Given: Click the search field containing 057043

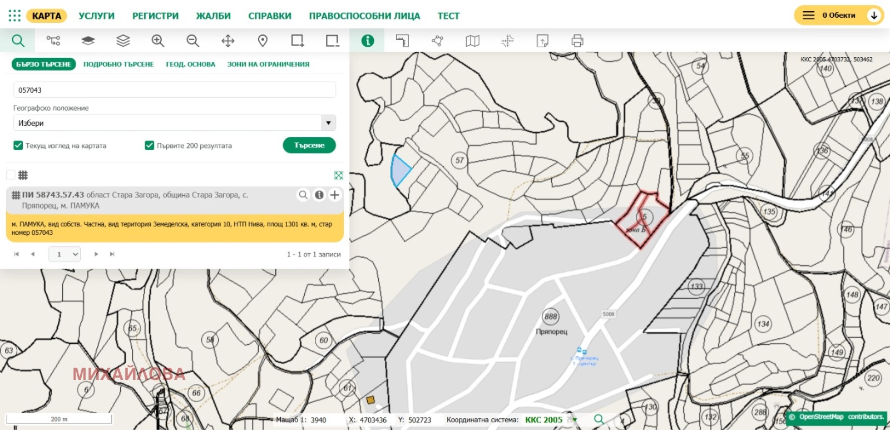Looking at the screenshot, I should [174, 90].
